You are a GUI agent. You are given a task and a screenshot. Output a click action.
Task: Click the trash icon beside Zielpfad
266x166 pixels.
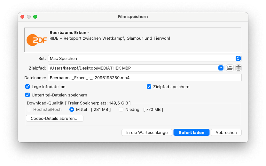pos(239,68)
